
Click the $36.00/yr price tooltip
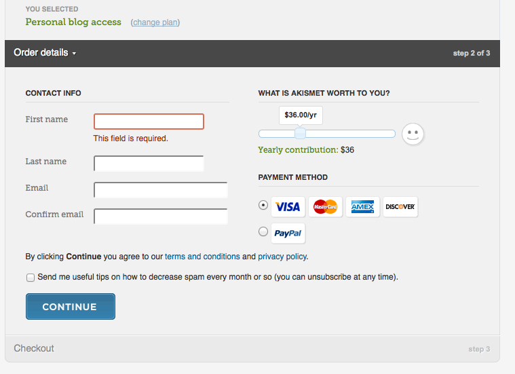pos(301,115)
